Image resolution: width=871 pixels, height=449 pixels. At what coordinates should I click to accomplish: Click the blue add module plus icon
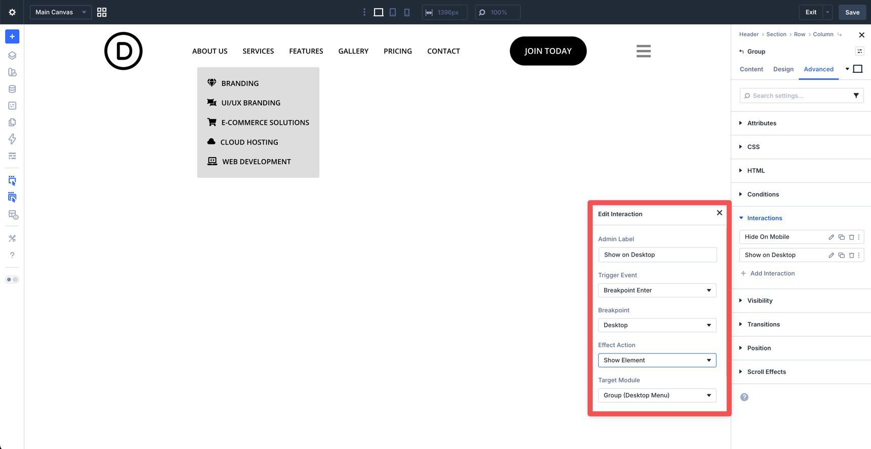(12, 36)
